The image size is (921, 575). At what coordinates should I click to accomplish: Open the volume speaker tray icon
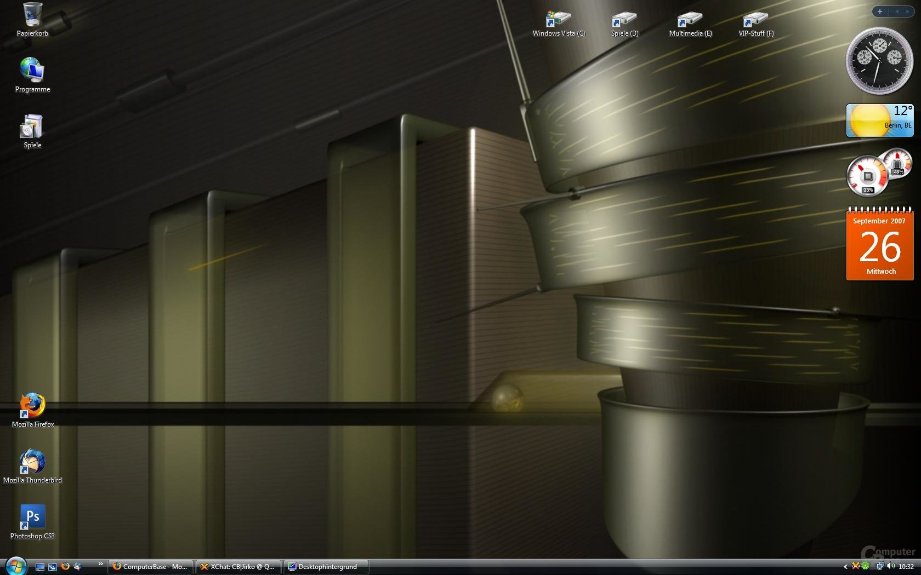click(x=891, y=566)
